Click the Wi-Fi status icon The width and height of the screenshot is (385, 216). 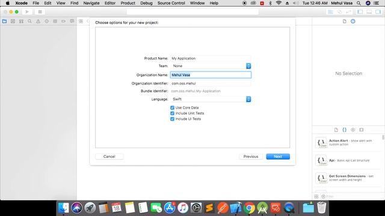[279, 3]
